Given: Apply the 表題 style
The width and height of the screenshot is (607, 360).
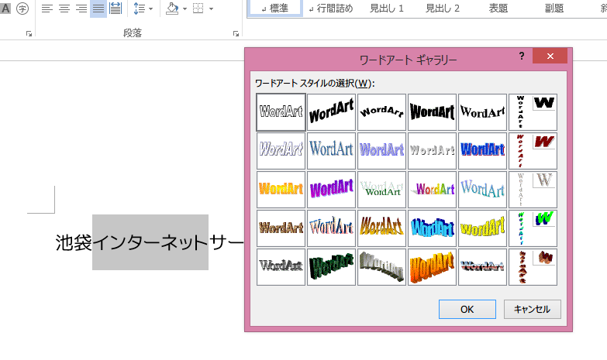Looking at the screenshot, I should point(498,8).
